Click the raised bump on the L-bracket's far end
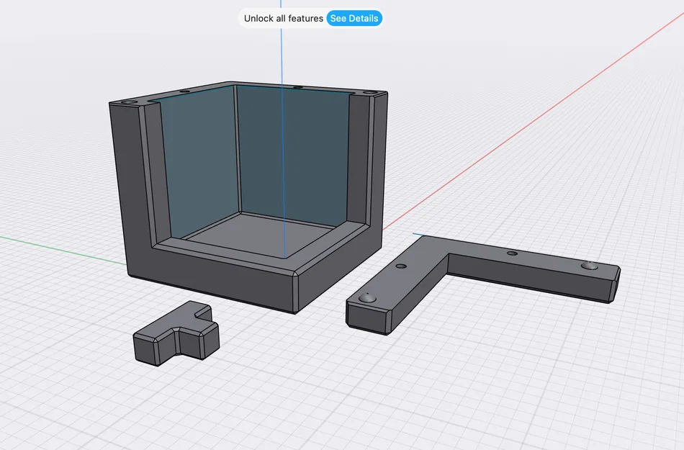This screenshot has height=450, width=684. point(590,266)
